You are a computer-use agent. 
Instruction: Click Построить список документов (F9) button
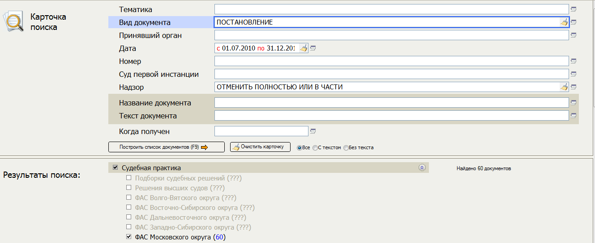[x=167, y=147]
